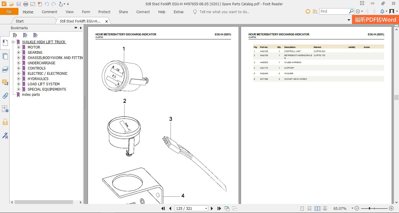Click the Open folder icon in quick access toolbar

11,4
